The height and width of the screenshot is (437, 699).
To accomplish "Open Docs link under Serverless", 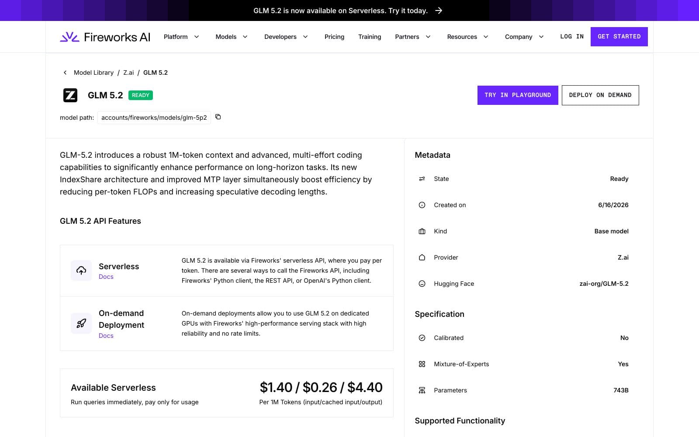I will [106, 277].
